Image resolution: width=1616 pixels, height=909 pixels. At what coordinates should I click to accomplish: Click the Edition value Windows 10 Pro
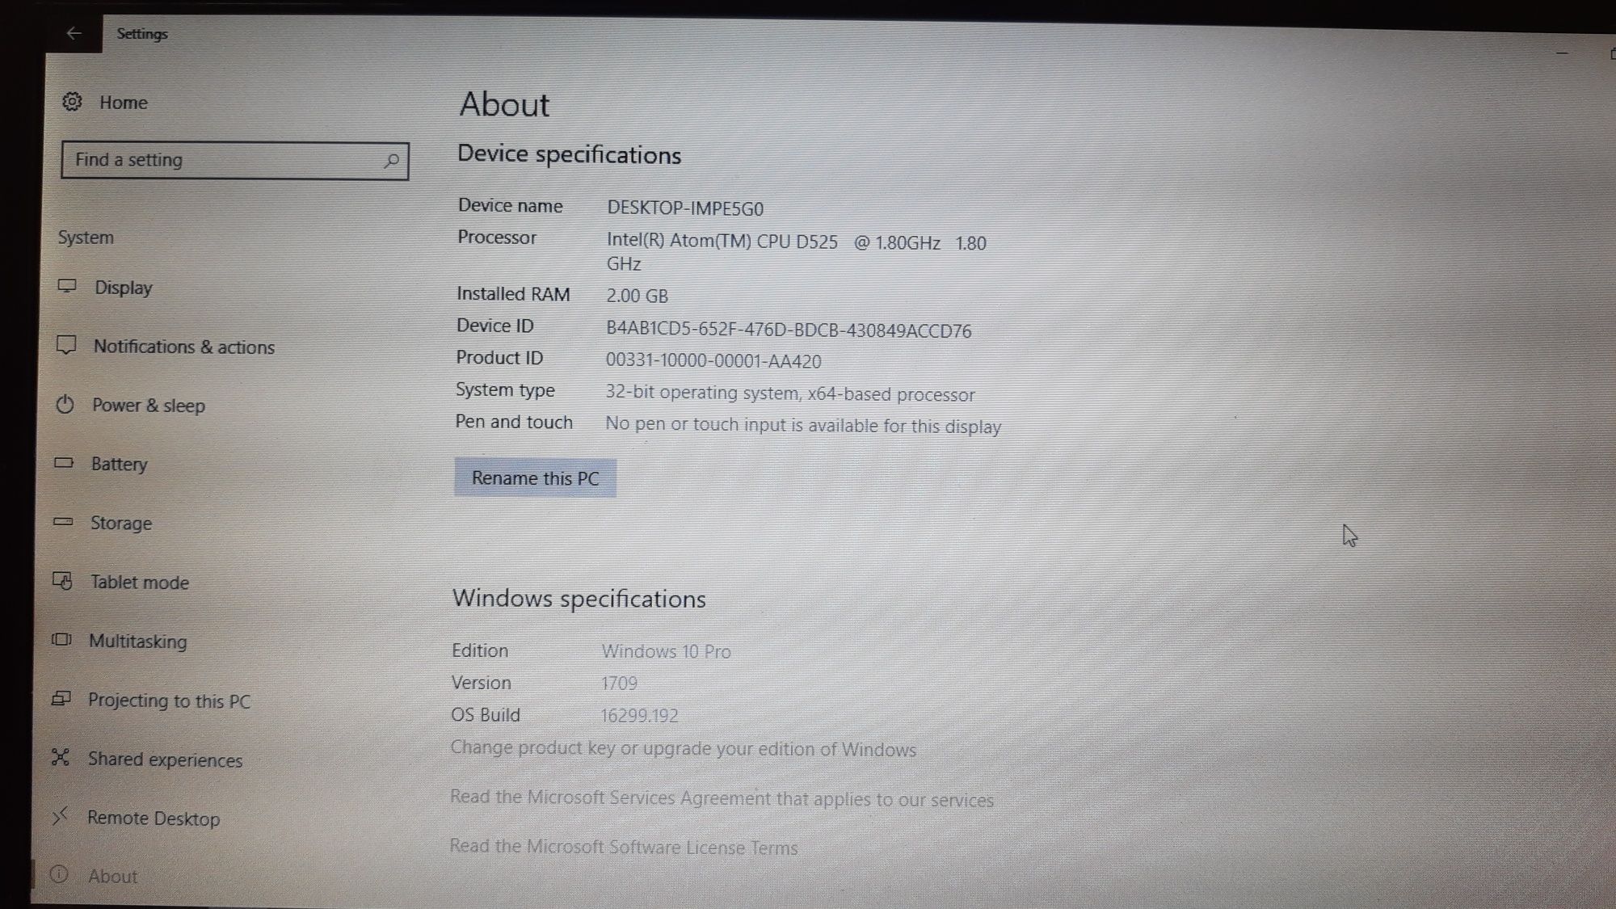[x=666, y=651]
